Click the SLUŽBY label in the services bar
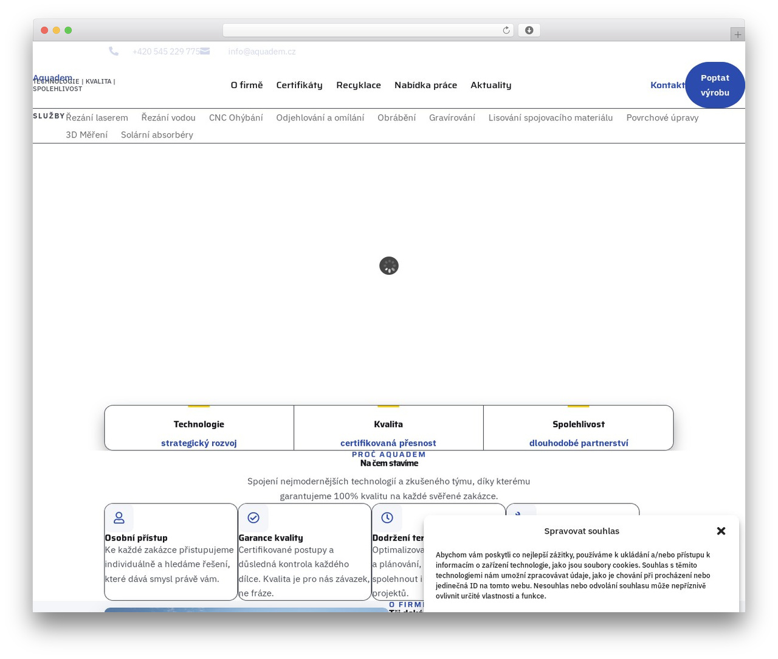 (x=49, y=116)
